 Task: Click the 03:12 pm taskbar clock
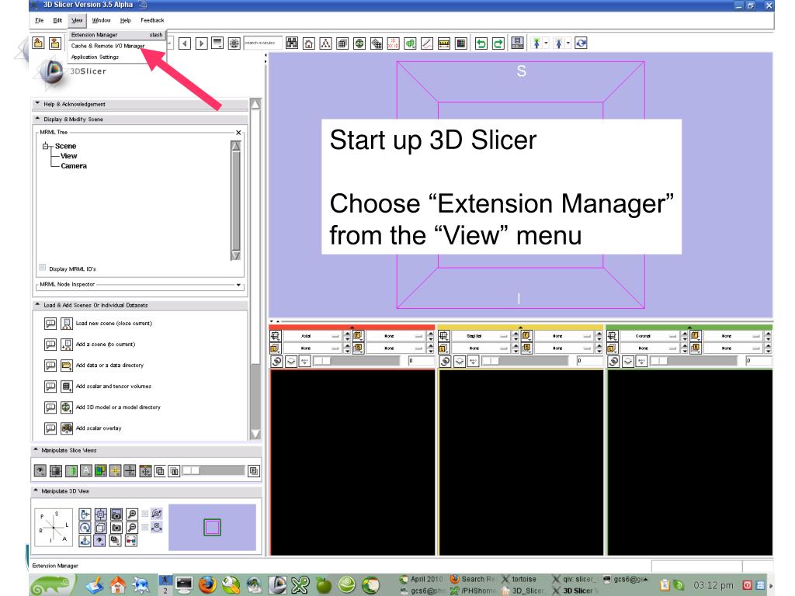pyautogui.click(x=713, y=585)
